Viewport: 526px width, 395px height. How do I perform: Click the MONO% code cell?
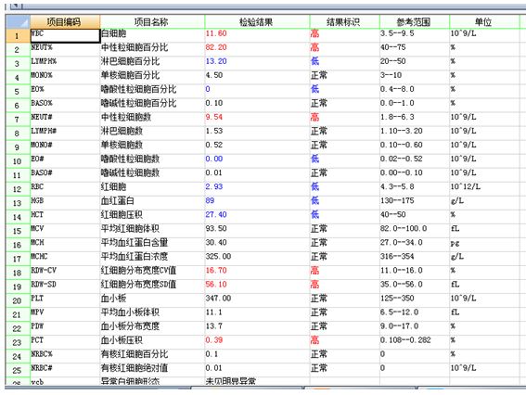click(65, 78)
